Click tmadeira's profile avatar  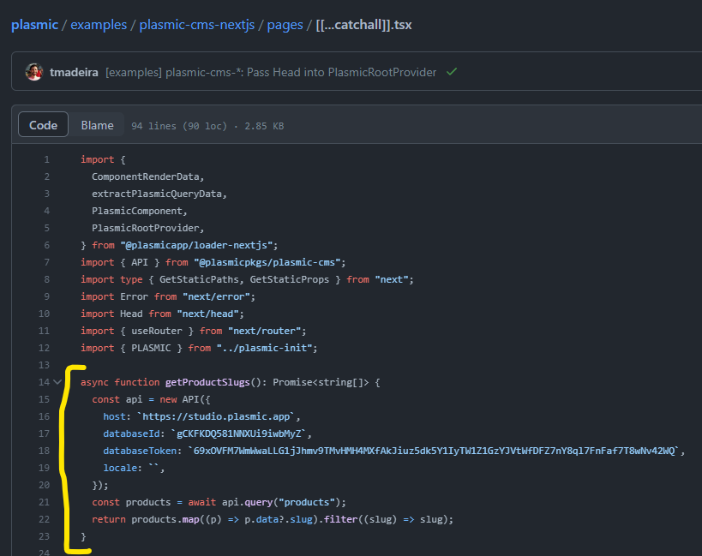point(34,71)
